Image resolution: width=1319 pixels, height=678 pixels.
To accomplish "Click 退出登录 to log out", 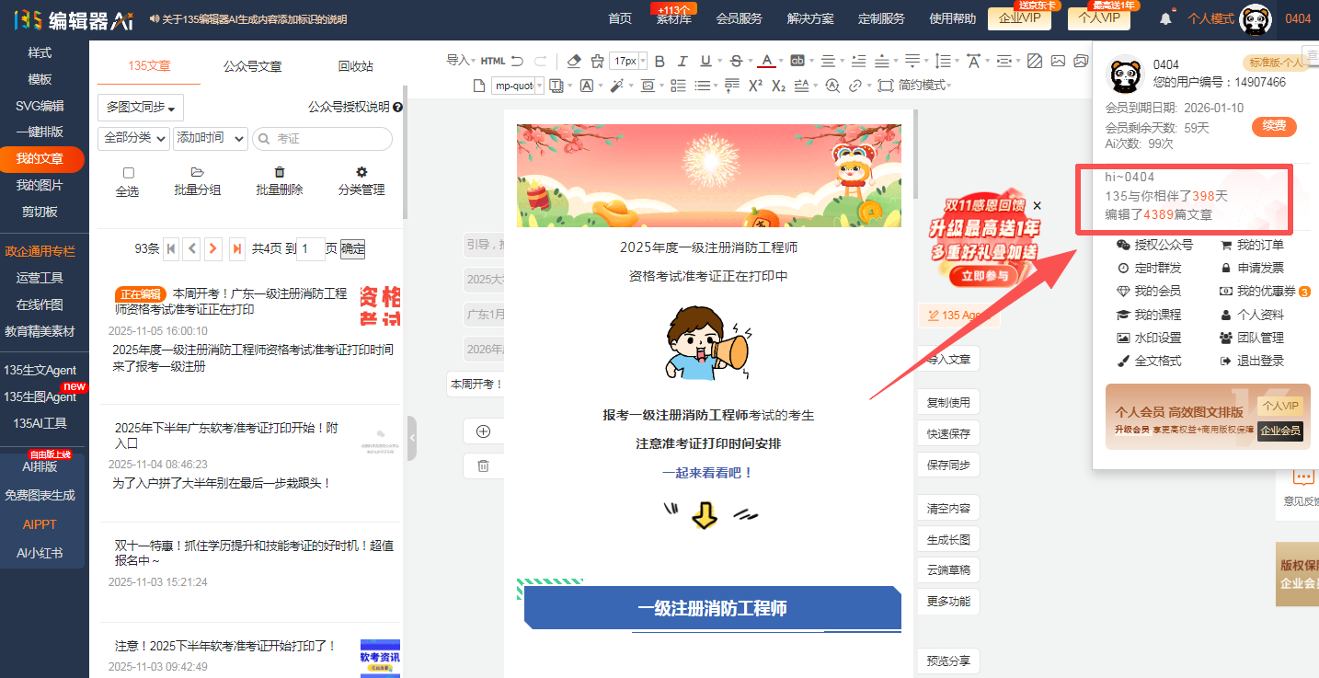I will (1252, 361).
